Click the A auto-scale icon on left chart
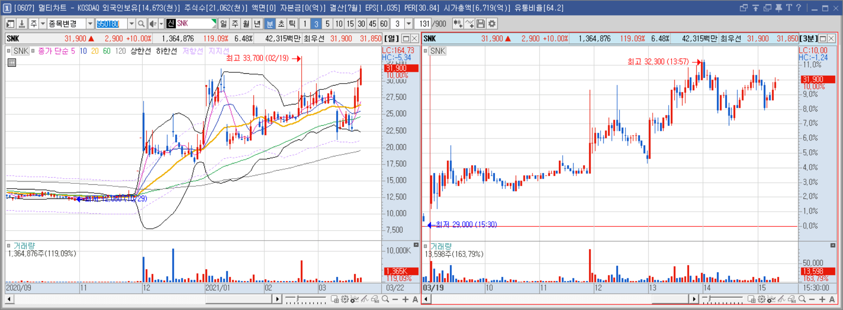The image size is (843, 310). pos(415,299)
